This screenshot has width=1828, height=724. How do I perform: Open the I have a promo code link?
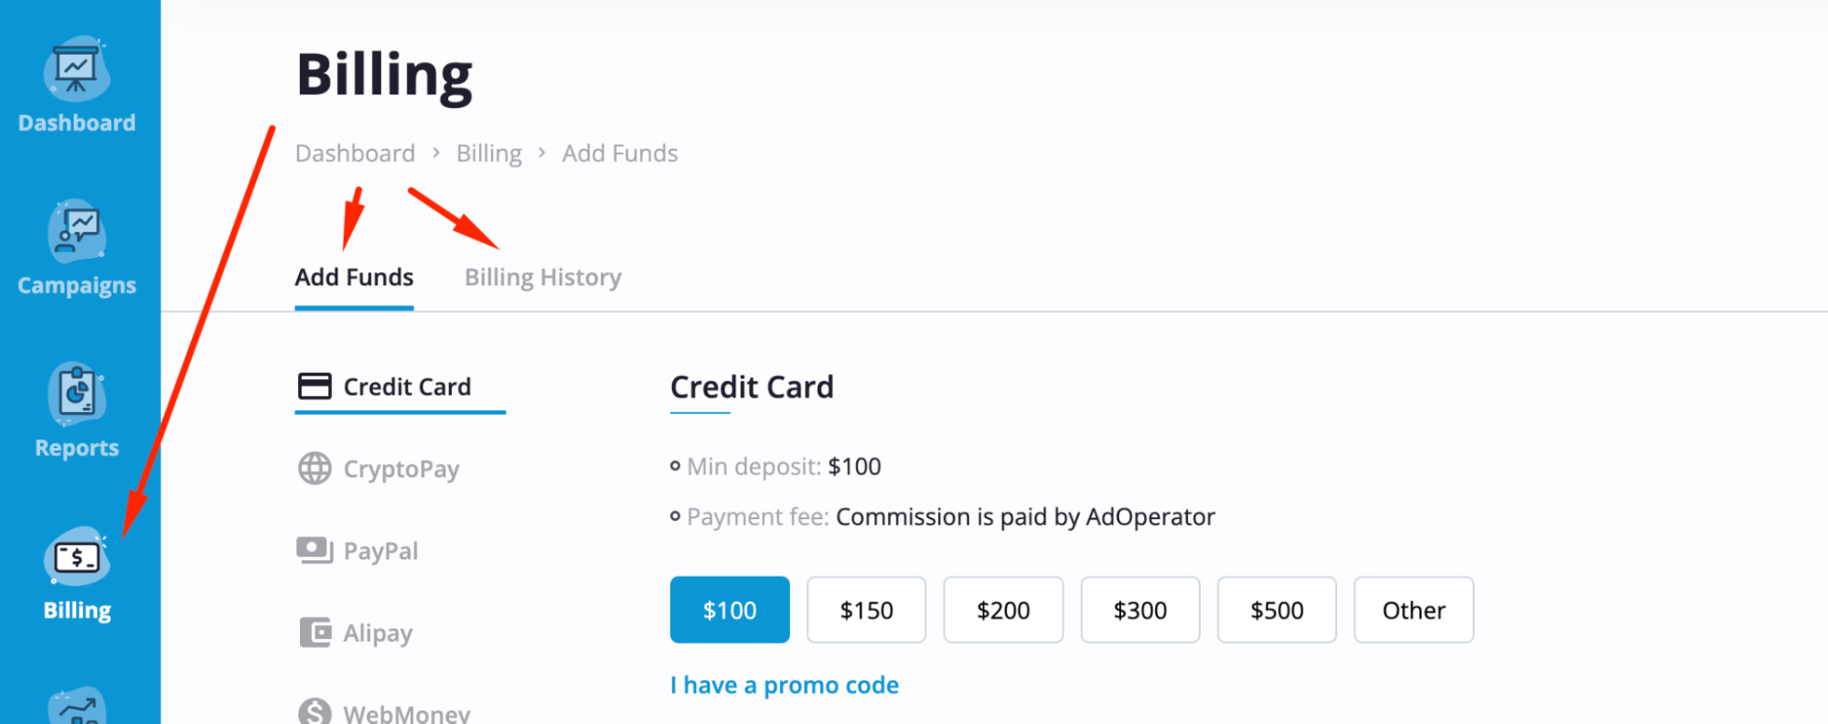click(785, 685)
